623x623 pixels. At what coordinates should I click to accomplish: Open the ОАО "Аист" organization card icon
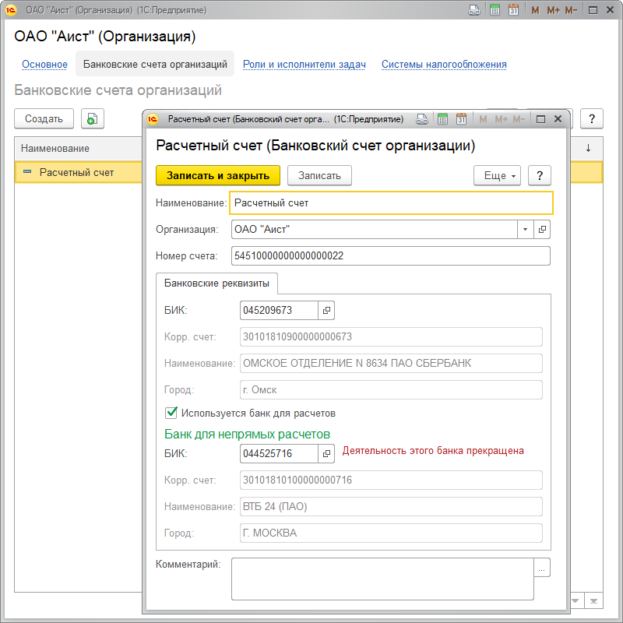tap(543, 229)
